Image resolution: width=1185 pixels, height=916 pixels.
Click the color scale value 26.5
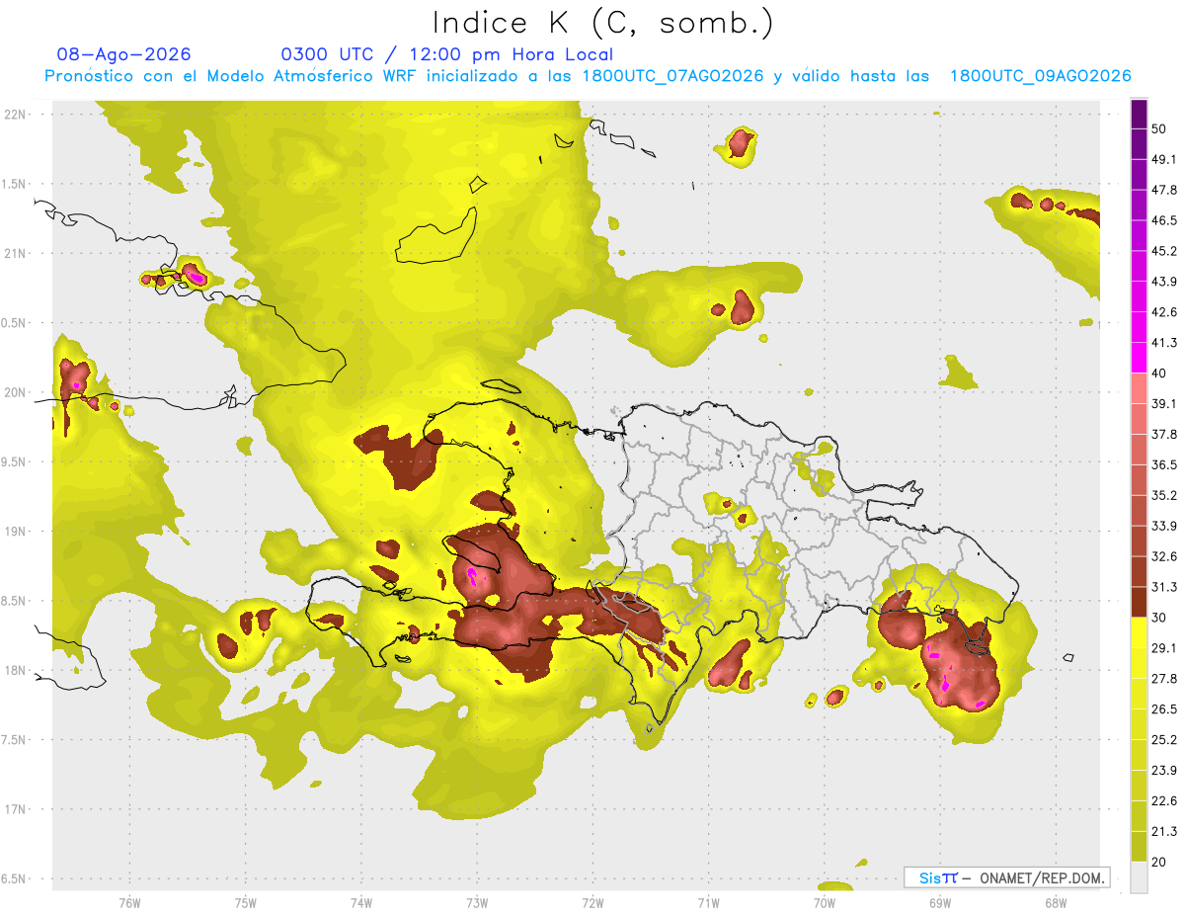(x=1165, y=709)
